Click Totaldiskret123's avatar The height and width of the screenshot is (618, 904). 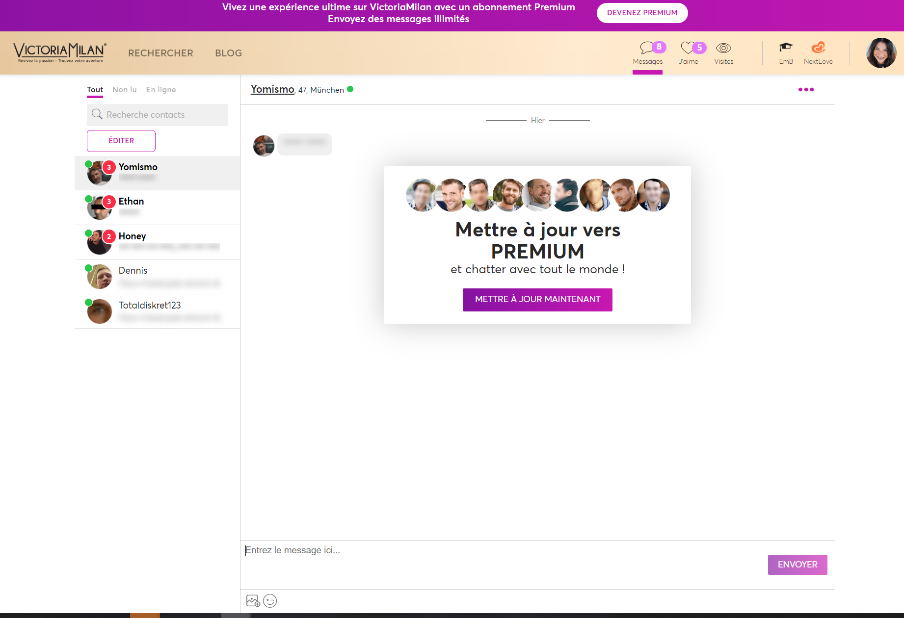[99, 311]
